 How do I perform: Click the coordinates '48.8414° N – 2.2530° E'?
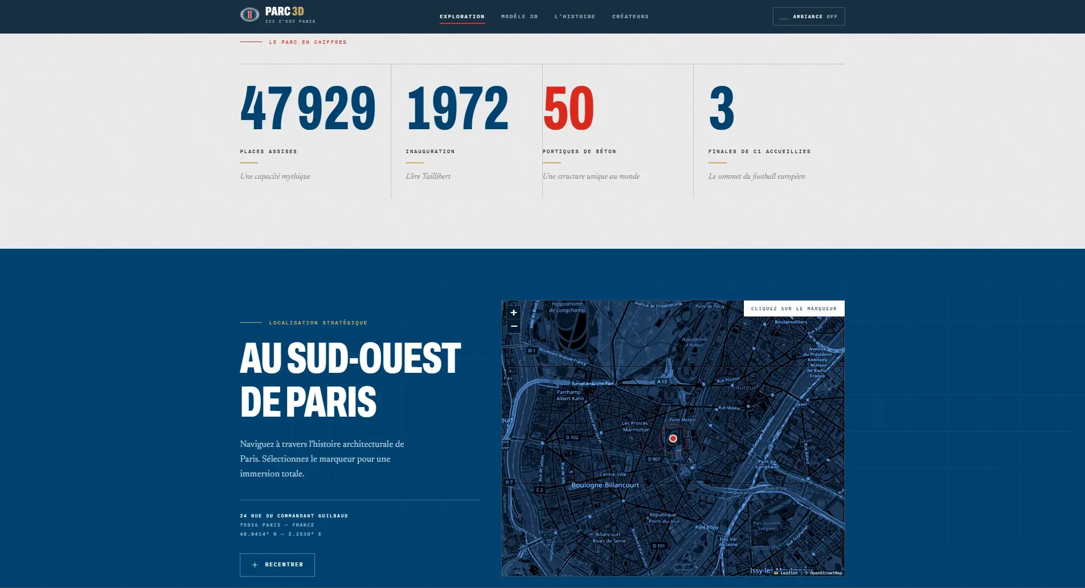point(281,534)
